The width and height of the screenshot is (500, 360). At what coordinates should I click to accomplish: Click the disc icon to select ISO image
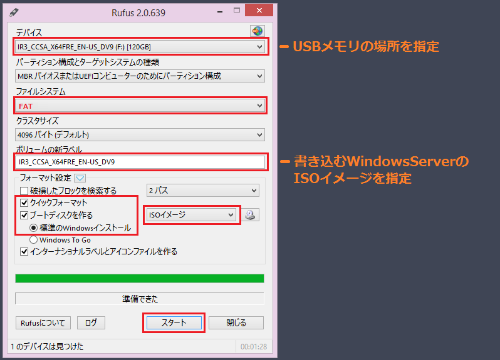tap(251, 215)
